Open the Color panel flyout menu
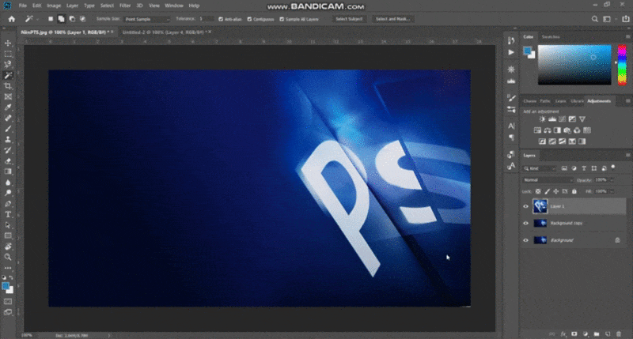This screenshot has width=633, height=339. (627, 36)
